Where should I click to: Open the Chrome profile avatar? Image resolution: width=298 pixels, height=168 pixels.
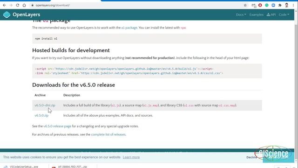(287, 5)
